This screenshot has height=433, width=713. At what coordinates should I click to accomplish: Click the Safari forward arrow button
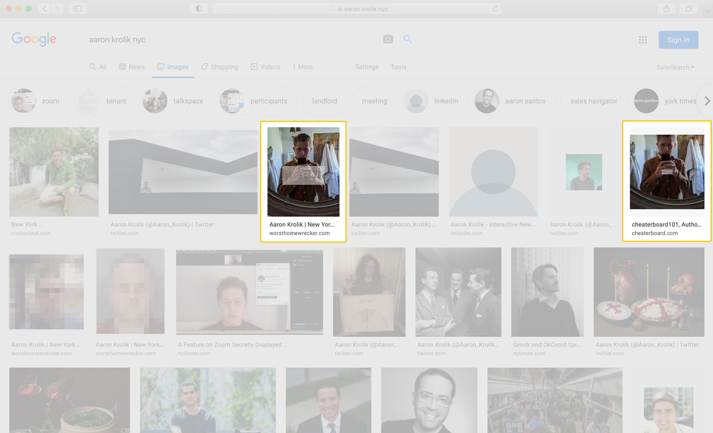[58, 9]
